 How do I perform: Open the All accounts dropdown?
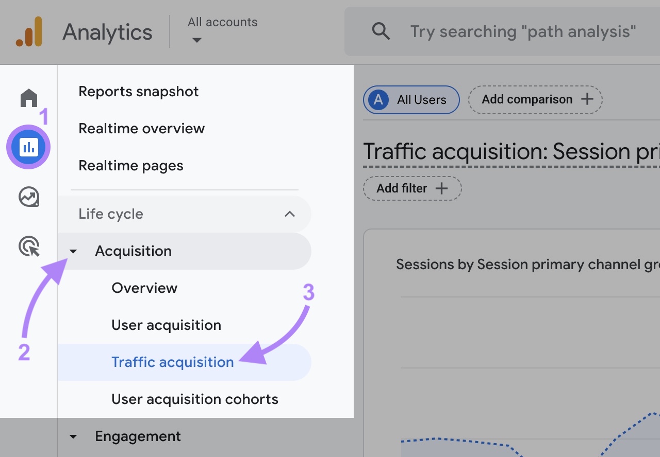222,29
